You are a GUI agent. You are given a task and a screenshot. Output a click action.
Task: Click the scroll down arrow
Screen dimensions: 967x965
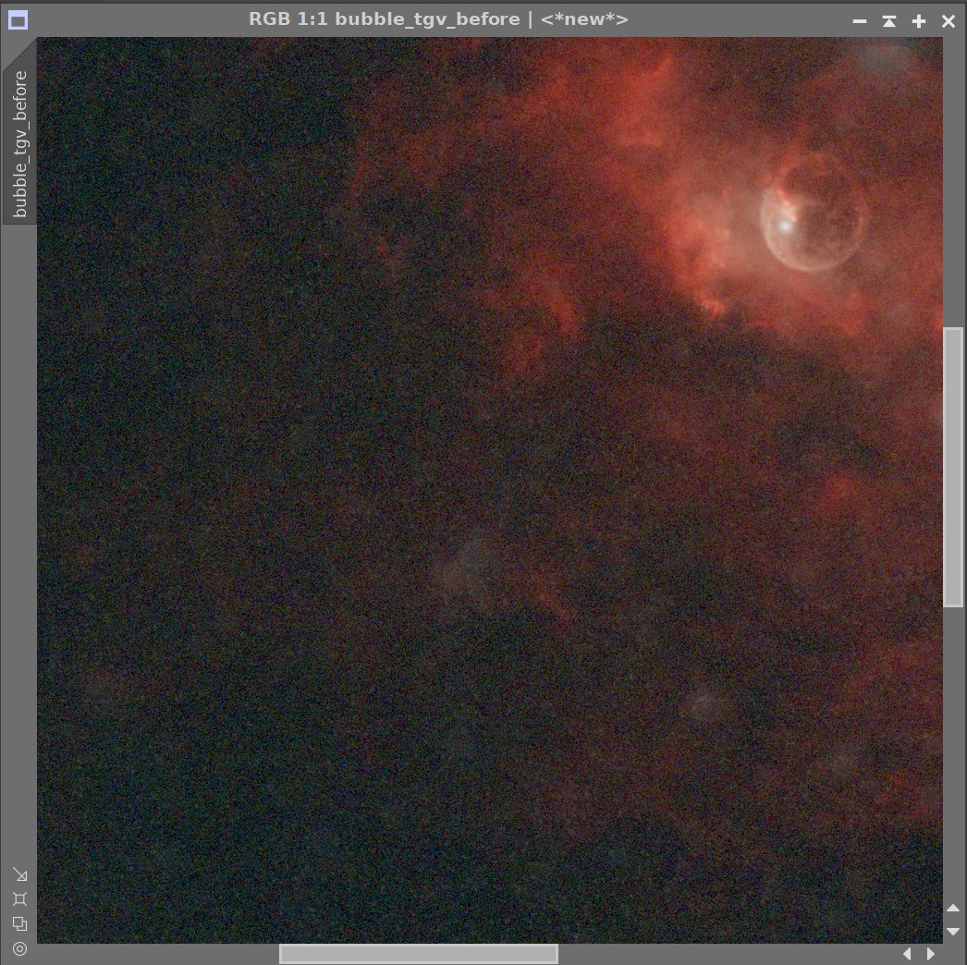coord(953,931)
